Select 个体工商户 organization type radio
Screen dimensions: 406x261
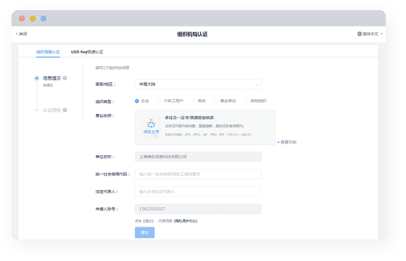[x=159, y=101]
